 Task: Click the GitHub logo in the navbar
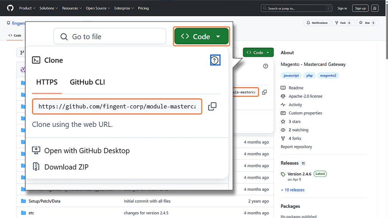click(x=10, y=8)
